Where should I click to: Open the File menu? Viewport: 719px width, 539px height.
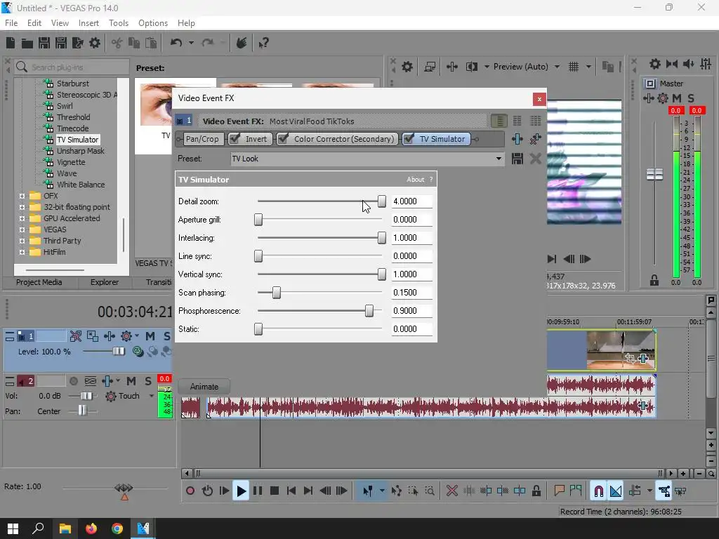(x=11, y=23)
